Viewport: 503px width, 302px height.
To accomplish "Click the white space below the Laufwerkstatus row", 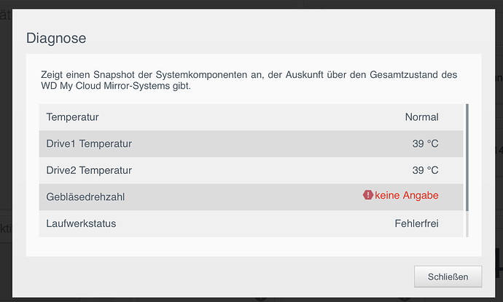I will pos(248,246).
